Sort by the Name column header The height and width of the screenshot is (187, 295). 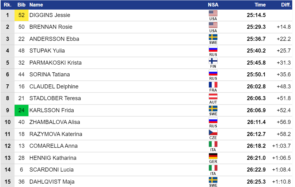coord(36,5)
